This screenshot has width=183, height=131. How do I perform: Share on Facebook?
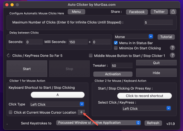pos(137,12)
